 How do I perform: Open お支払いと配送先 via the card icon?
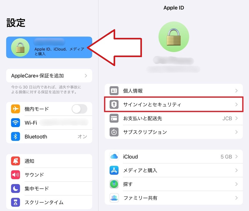click(114, 119)
